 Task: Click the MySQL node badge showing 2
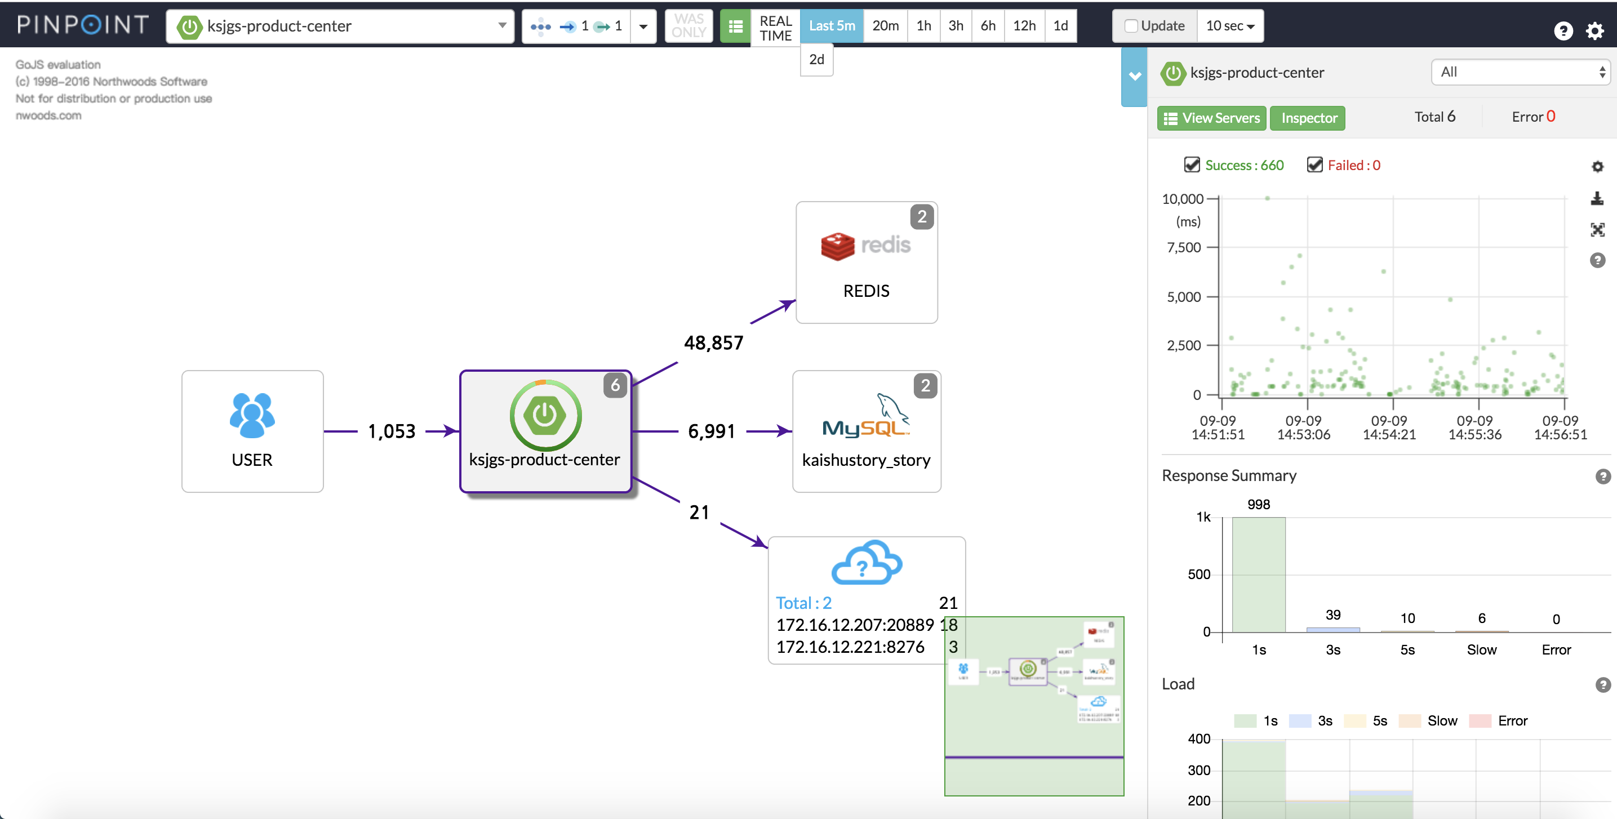[925, 385]
